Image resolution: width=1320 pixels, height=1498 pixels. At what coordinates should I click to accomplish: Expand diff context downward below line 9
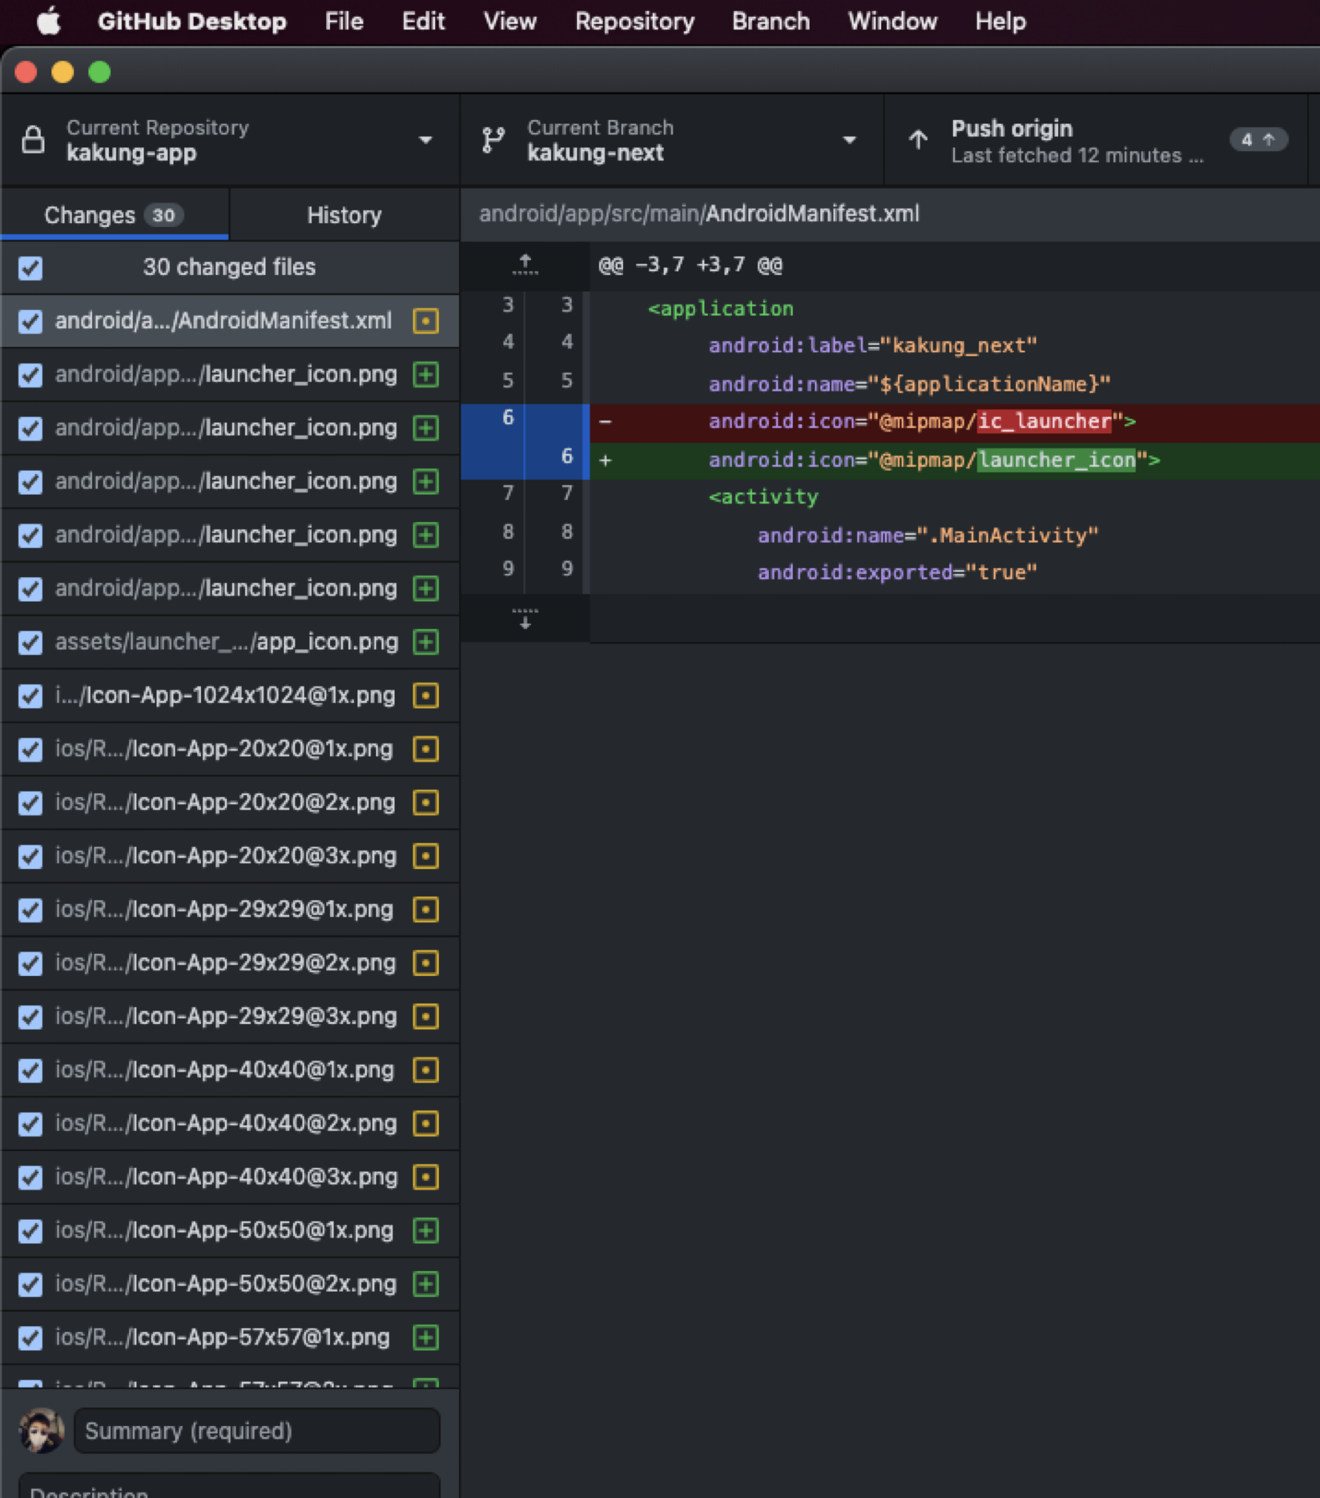point(525,618)
